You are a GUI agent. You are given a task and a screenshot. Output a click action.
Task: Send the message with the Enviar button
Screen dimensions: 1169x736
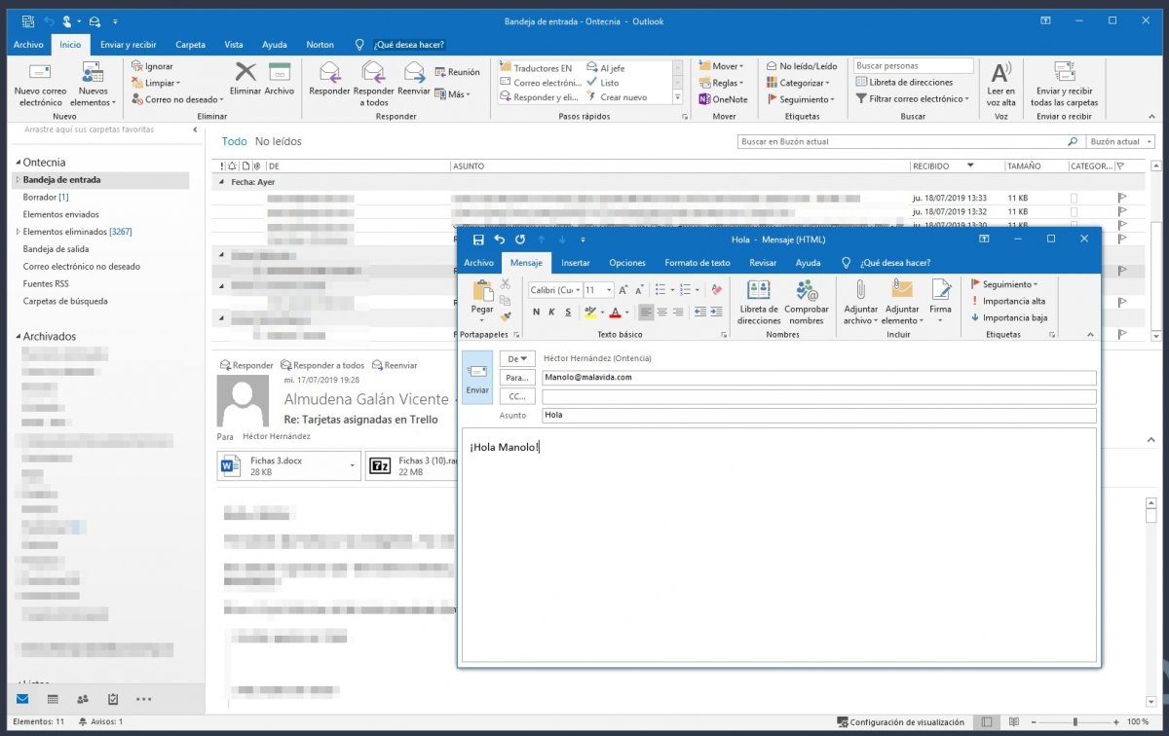[x=477, y=378]
